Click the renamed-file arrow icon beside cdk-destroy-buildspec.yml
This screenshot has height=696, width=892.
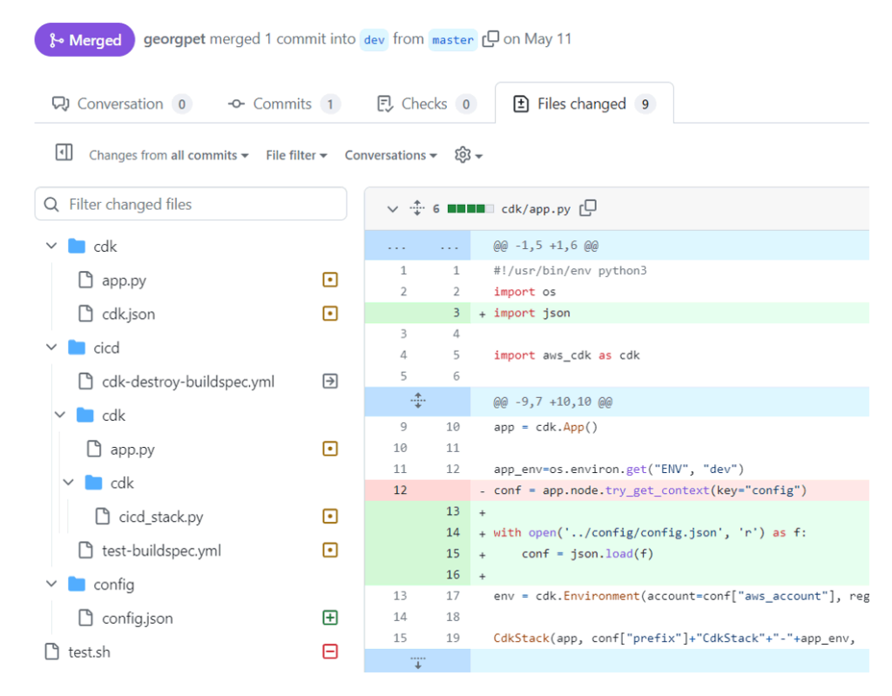330,381
